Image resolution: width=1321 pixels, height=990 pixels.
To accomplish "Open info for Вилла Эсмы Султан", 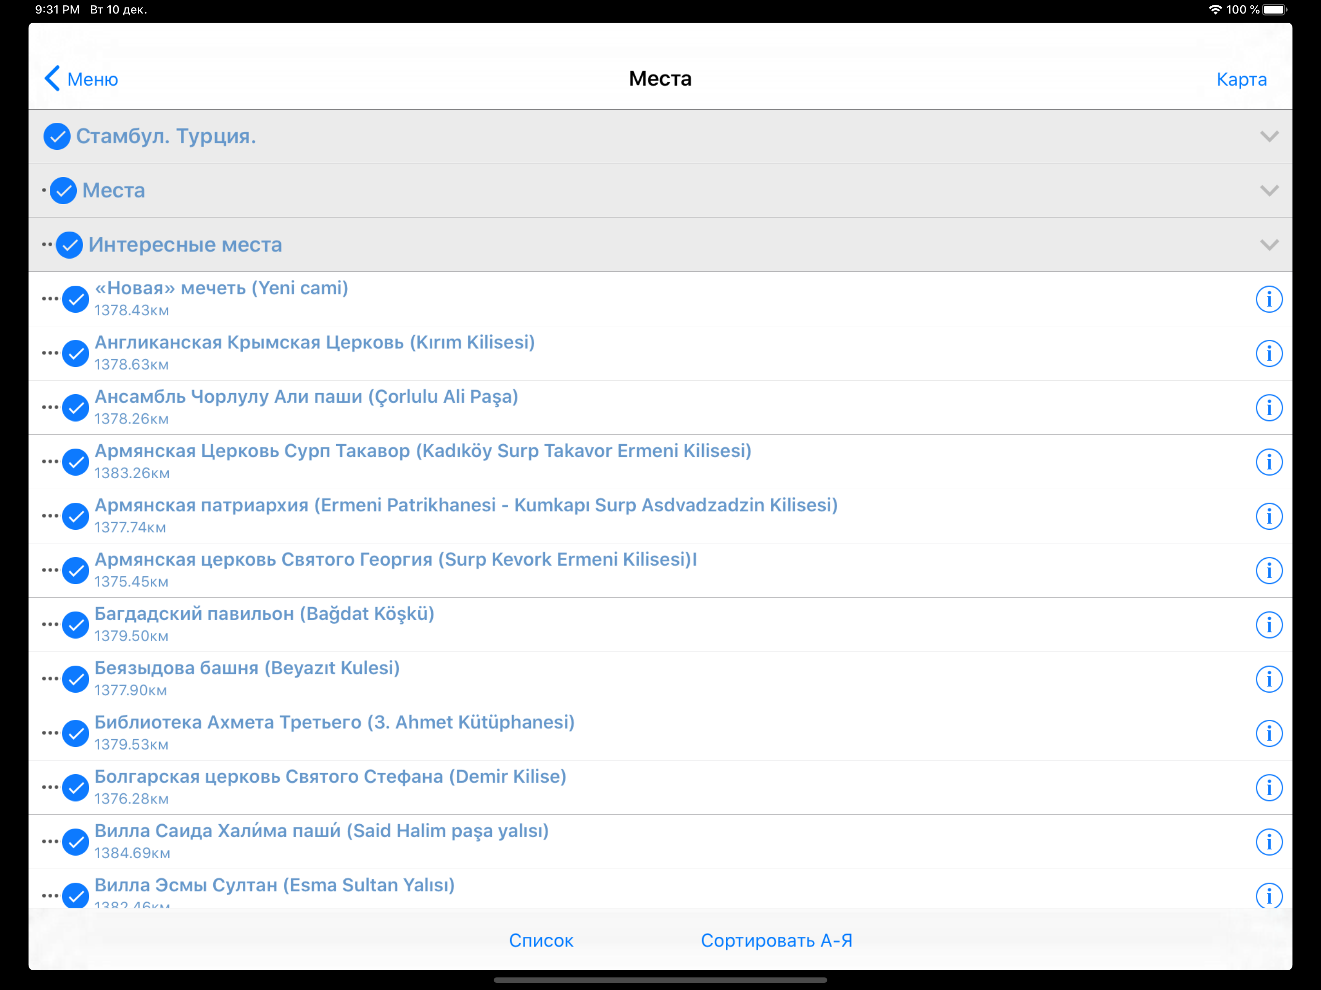I will [1268, 895].
